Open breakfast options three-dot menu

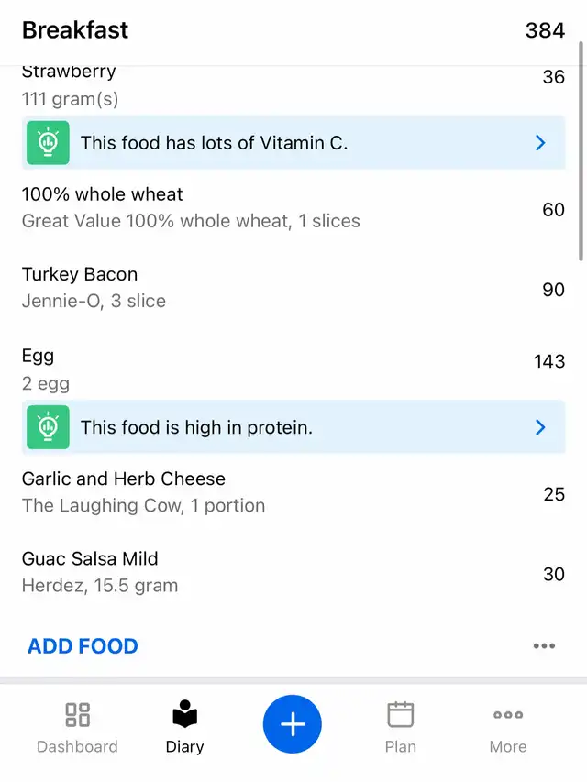(544, 646)
